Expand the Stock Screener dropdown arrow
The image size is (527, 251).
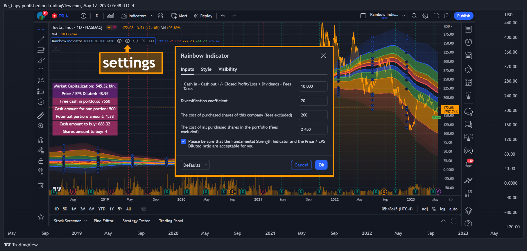85,221
